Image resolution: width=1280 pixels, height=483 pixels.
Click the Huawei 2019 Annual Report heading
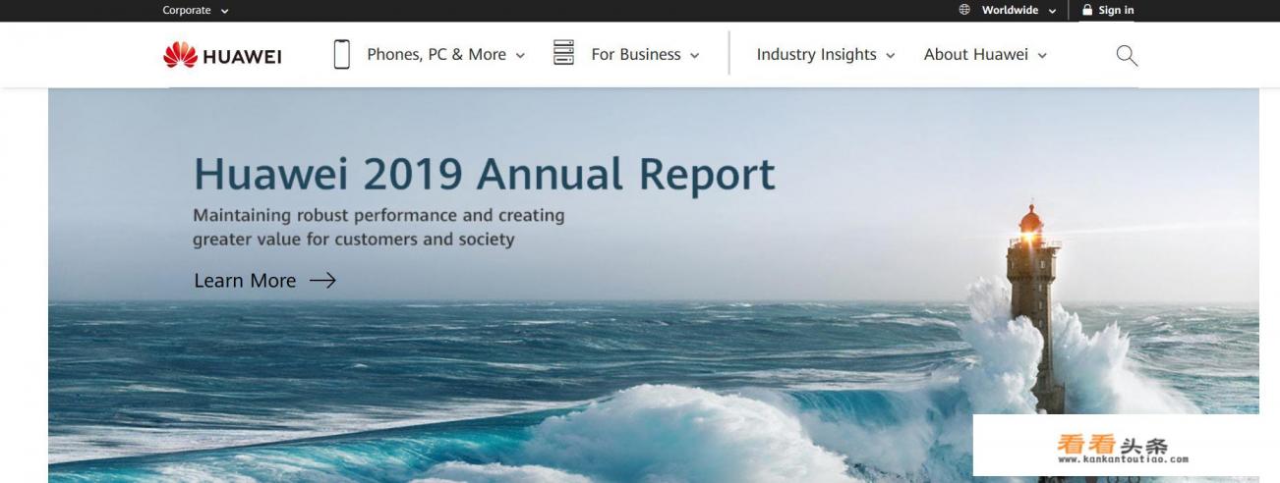point(484,174)
